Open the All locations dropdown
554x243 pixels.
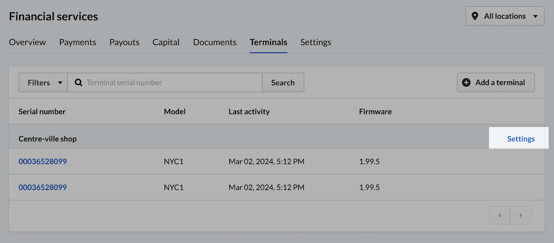pos(505,16)
